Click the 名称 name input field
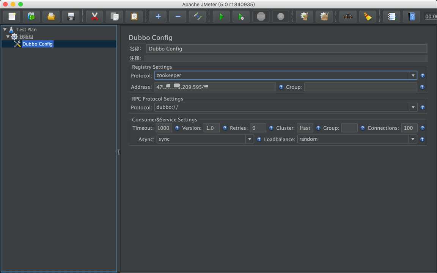The image size is (437, 273). (x=286, y=49)
